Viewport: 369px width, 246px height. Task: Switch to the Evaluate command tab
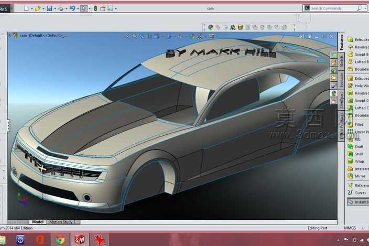click(341, 80)
